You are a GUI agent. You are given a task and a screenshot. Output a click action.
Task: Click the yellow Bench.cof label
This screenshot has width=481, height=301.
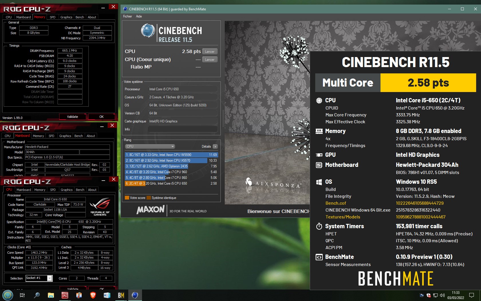pyautogui.click(x=336, y=203)
